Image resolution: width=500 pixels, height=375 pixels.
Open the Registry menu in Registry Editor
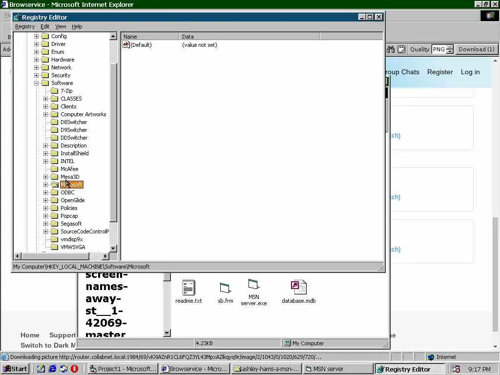point(25,26)
